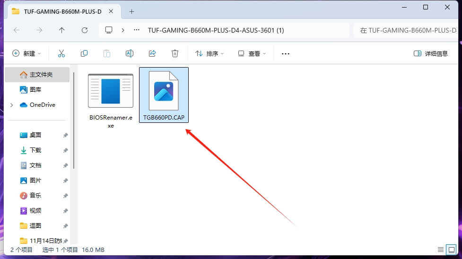
Task: Open the 排序 sort dropdown
Action: coord(209,53)
